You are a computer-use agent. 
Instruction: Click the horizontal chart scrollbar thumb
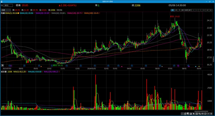coord(201,111)
